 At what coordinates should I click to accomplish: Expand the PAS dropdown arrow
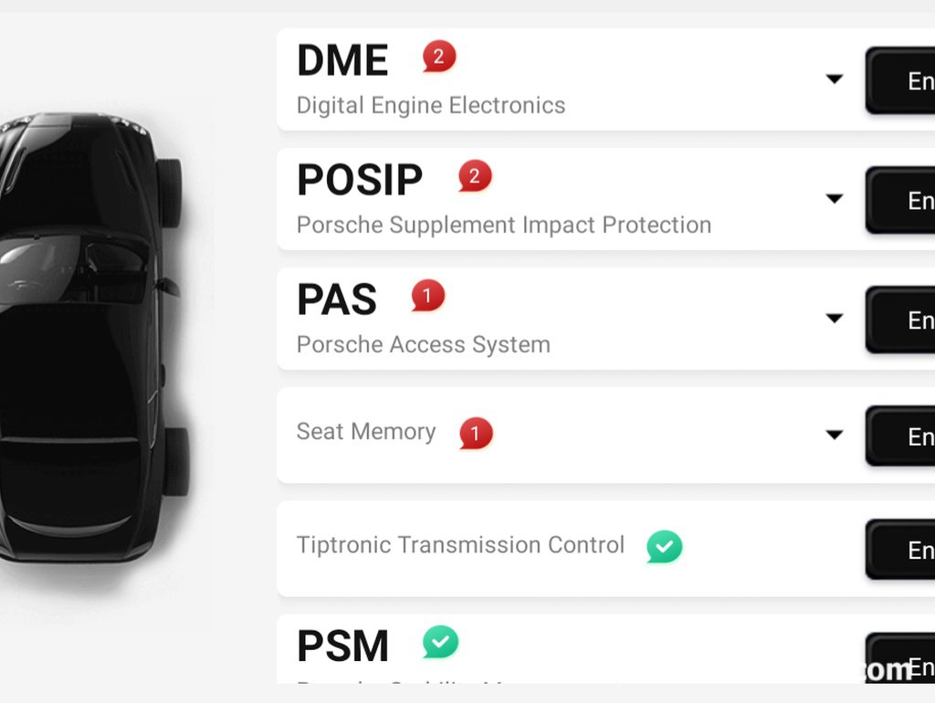[835, 319]
